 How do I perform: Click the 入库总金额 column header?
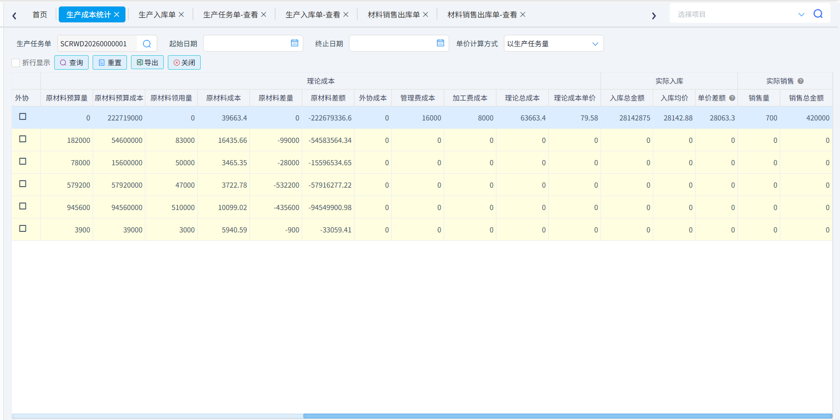coord(627,98)
